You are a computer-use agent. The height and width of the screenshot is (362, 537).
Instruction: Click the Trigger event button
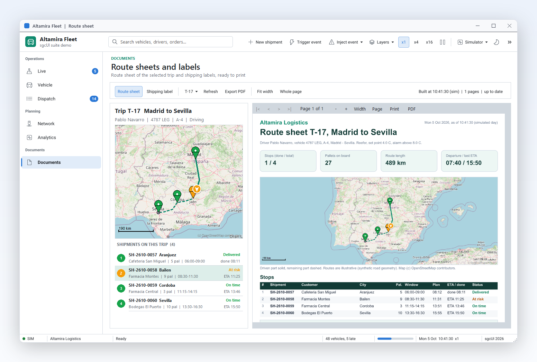306,42
